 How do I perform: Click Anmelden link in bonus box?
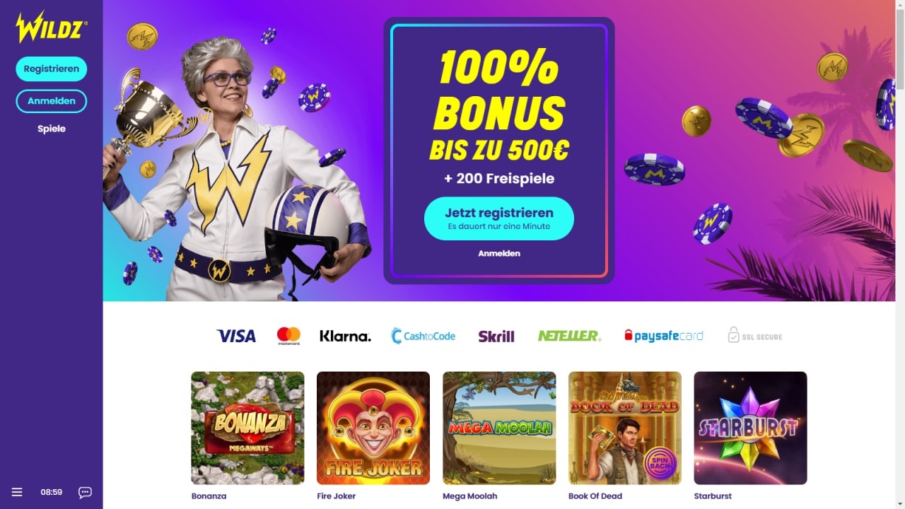tap(499, 253)
